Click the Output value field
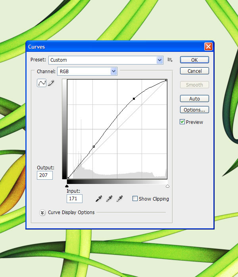238x277 pixels. 45,175
